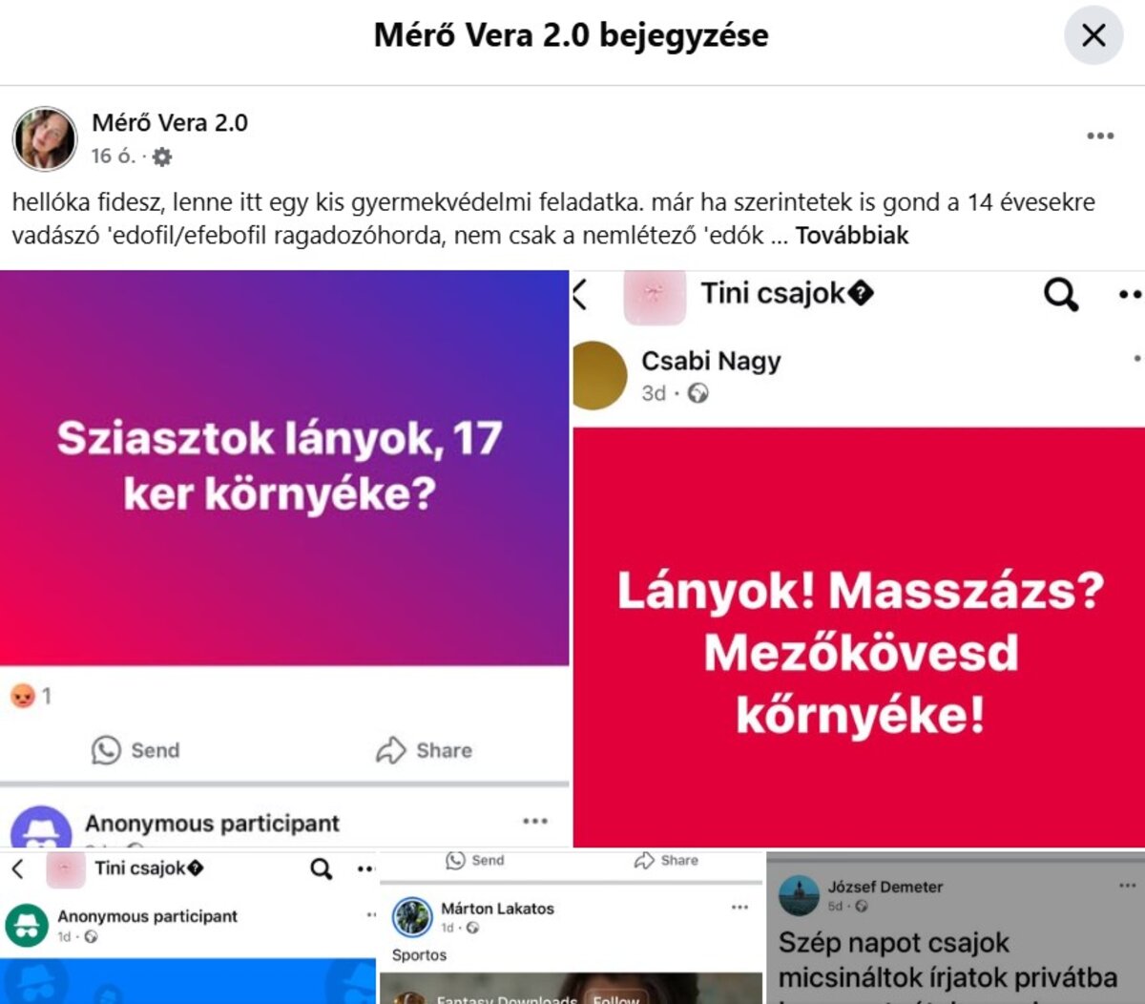Click the Follow button on the Fantasy Downloads strip

(615, 998)
